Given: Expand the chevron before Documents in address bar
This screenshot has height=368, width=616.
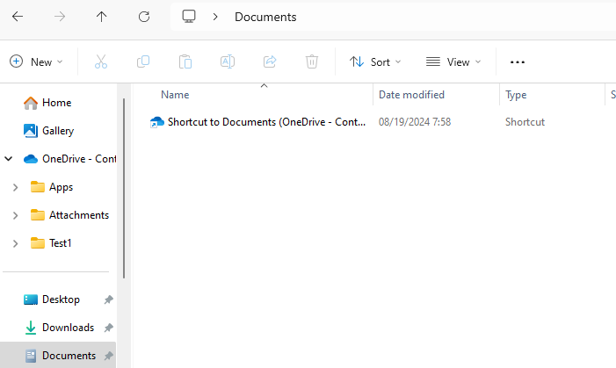Looking at the screenshot, I should point(215,17).
